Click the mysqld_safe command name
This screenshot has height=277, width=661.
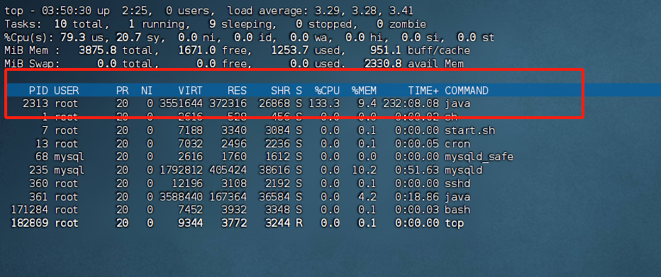click(x=479, y=157)
